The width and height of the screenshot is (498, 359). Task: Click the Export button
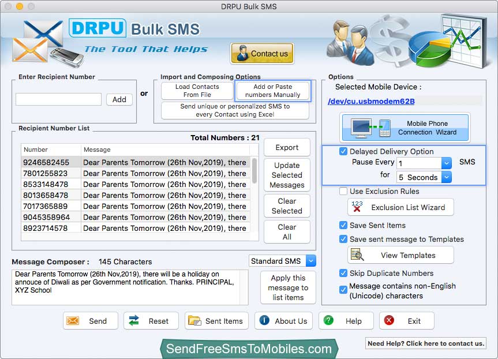tap(287, 147)
